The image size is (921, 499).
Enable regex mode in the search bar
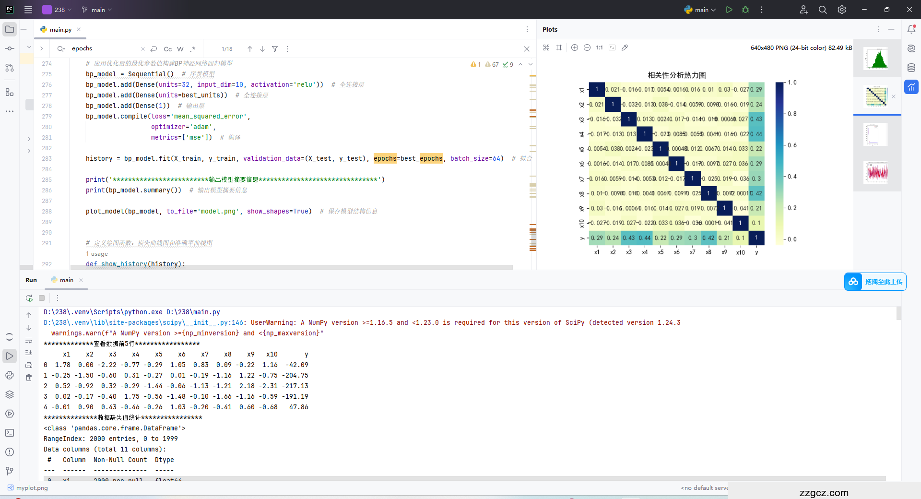click(193, 49)
